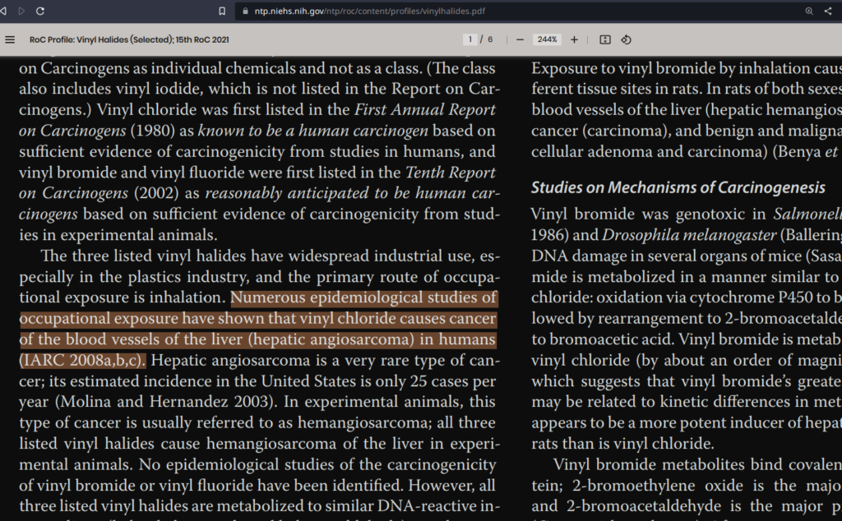
Task: Click the words 'kinetic differences'
Action: point(724,402)
